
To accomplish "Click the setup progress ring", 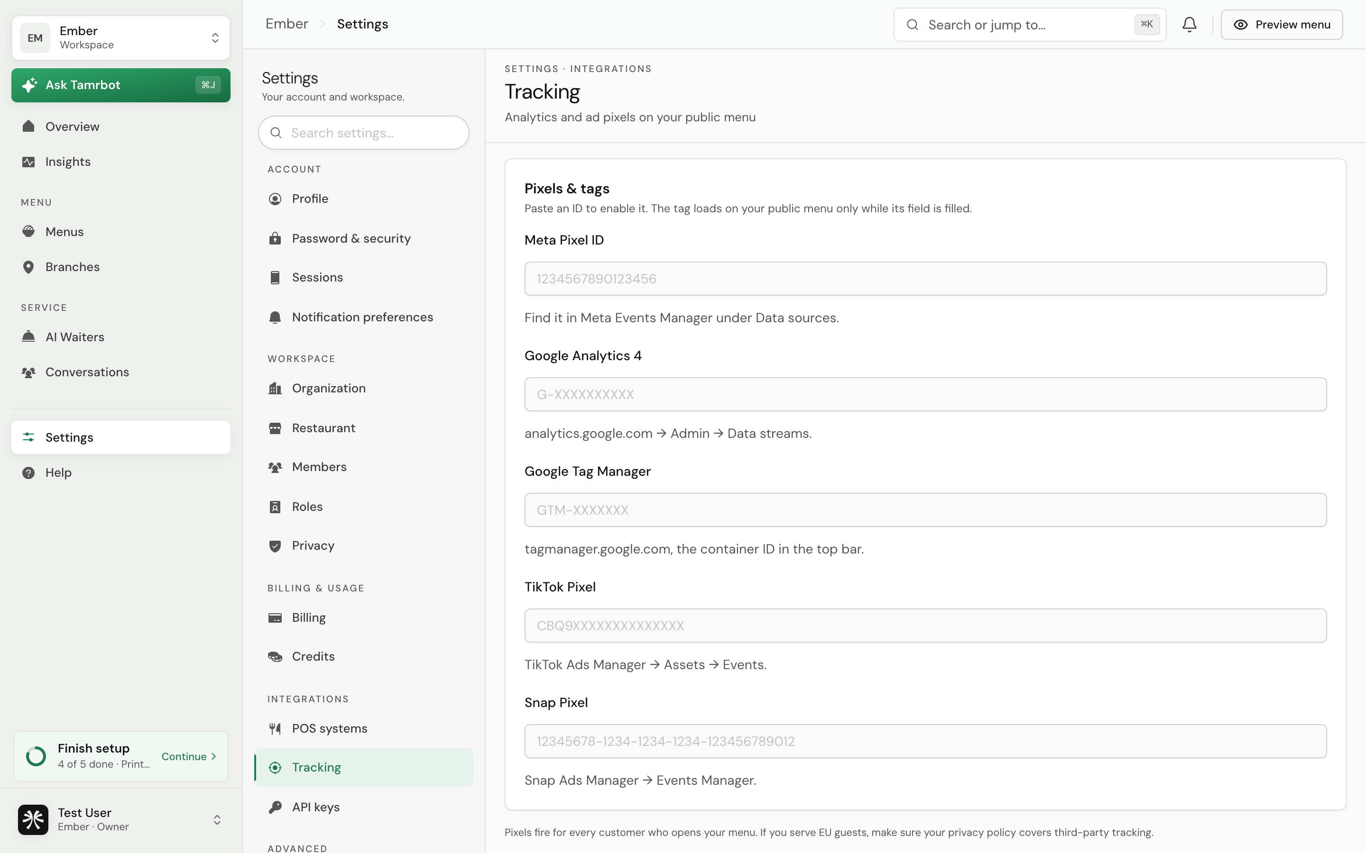I will (36, 756).
